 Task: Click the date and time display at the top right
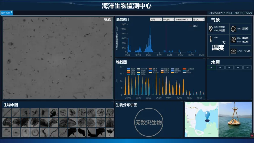pos(231,13)
